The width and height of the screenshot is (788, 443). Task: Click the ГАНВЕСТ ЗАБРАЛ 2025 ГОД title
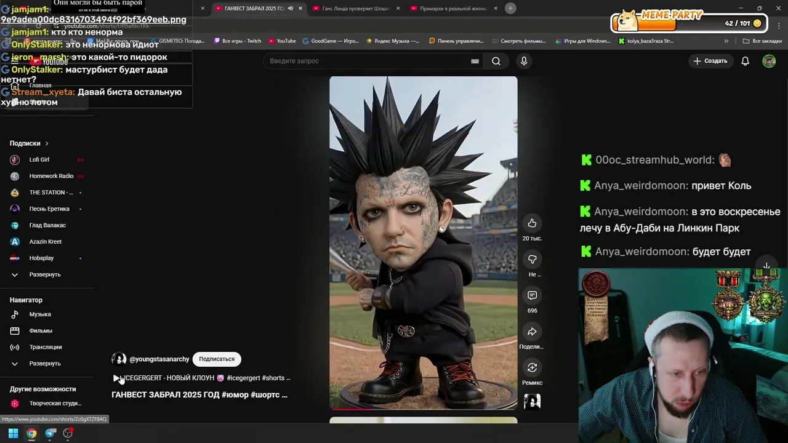coord(199,395)
